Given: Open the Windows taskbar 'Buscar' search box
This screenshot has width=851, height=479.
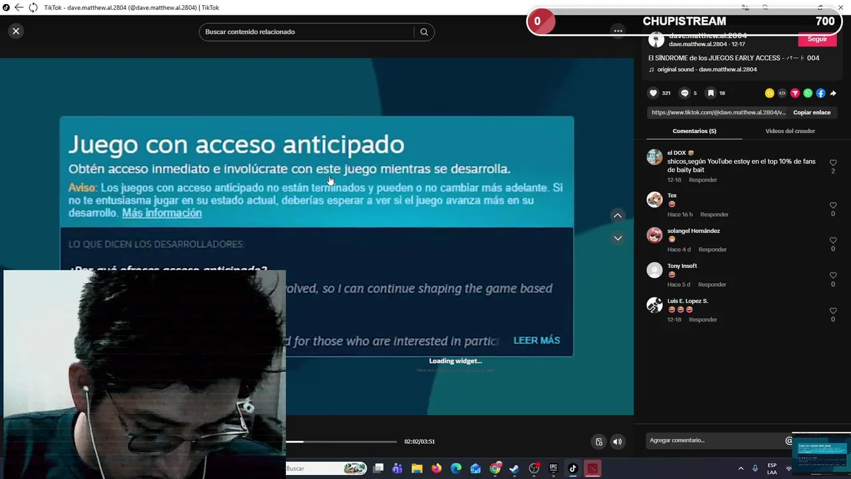Looking at the screenshot, I should coord(326,468).
